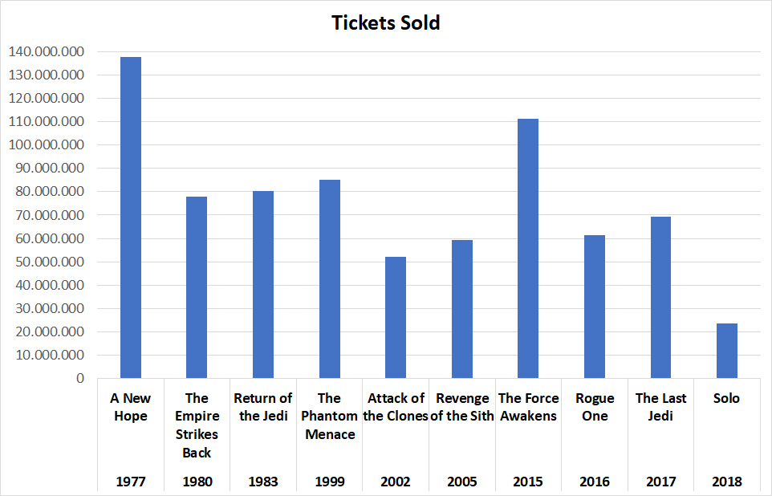Select the Attack of the Clones bar

point(396,317)
